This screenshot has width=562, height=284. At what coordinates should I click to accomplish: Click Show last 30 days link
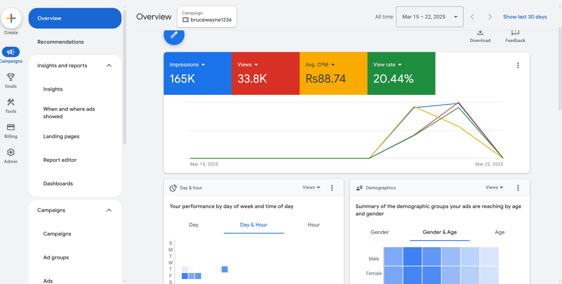coord(525,17)
